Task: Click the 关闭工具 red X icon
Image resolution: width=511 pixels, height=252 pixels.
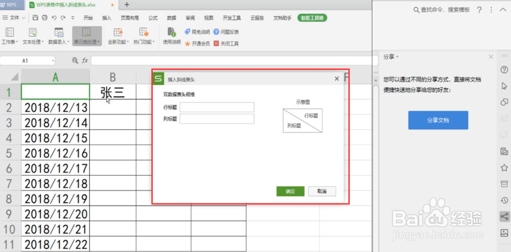Action: point(216,43)
